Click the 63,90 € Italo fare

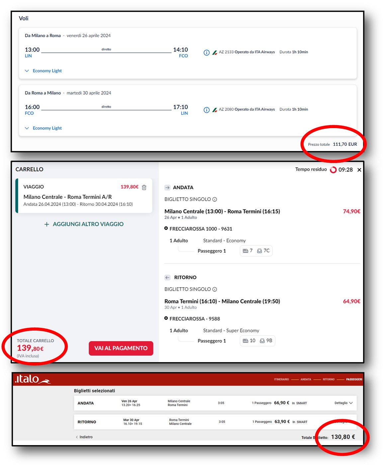[282, 422]
